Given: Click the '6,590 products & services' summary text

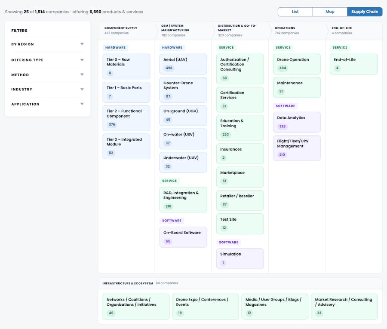Looking at the screenshot, I should click(116, 12).
